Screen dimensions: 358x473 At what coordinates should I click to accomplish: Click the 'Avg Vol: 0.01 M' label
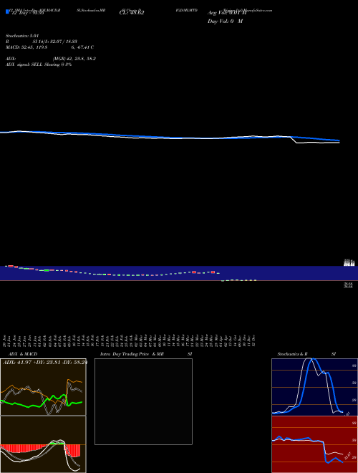point(227,13)
